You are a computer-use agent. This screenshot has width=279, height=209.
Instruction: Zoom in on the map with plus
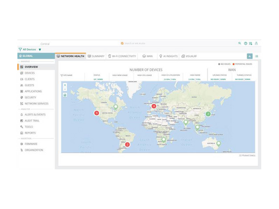(x=65, y=85)
